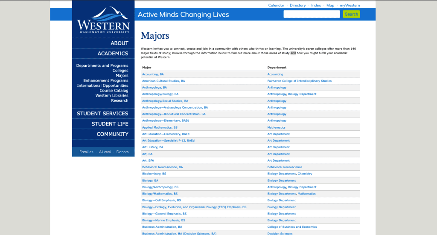Open Biology—Marine Emphasis, BS major
Viewport: 437px width, 235px height.
pyautogui.click(x=163, y=221)
